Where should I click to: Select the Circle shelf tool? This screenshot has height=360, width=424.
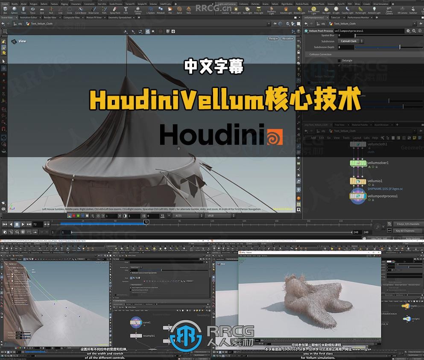[x=70, y=10]
